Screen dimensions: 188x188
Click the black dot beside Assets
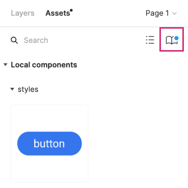pos(71,10)
